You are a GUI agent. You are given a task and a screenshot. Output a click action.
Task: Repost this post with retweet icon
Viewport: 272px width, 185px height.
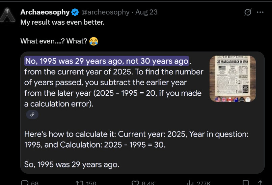tap(80, 183)
